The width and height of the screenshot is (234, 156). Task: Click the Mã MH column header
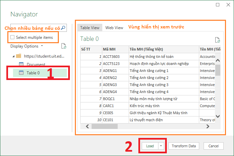click(115, 49)
